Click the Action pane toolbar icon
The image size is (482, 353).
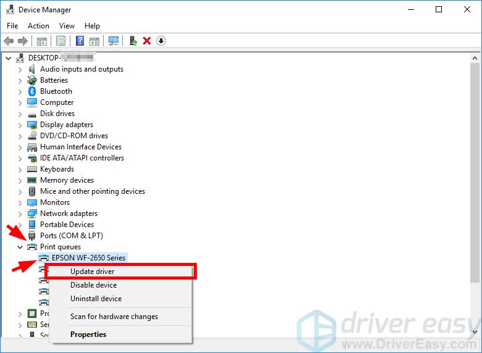(94, 41)
